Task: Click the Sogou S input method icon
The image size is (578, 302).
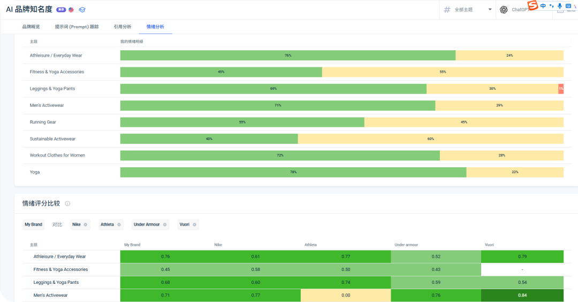Action: click(x=533, y=5)
